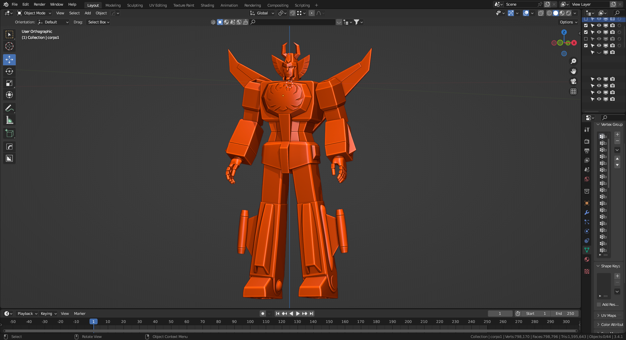The width and height of the screenshot is (626, 340).
Task: Open the viewport Add menu
Action: 88,13
